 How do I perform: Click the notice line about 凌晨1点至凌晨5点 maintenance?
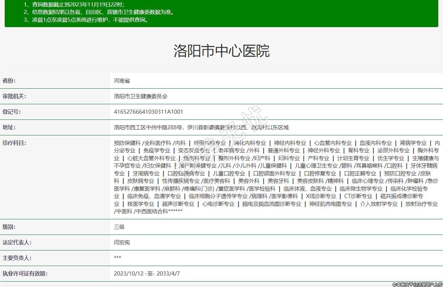pos(86,20)
